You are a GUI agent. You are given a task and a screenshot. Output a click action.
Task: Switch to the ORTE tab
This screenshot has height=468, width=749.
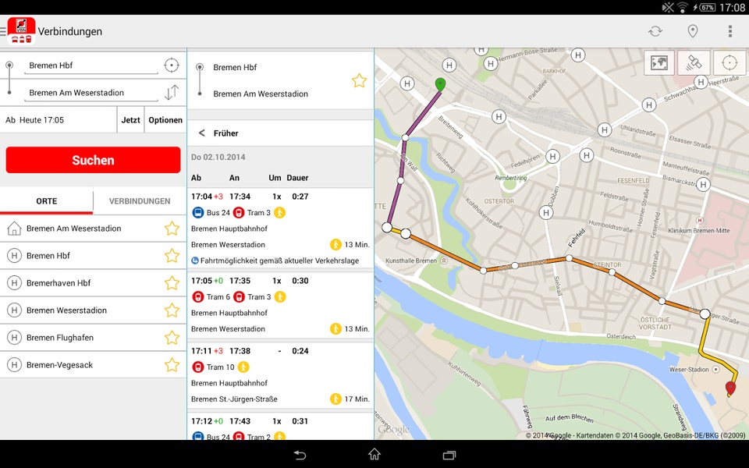(46, 201)
